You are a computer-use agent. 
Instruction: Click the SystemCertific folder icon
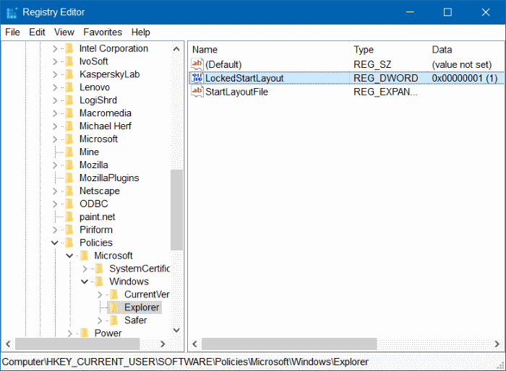tap(99, 269)
